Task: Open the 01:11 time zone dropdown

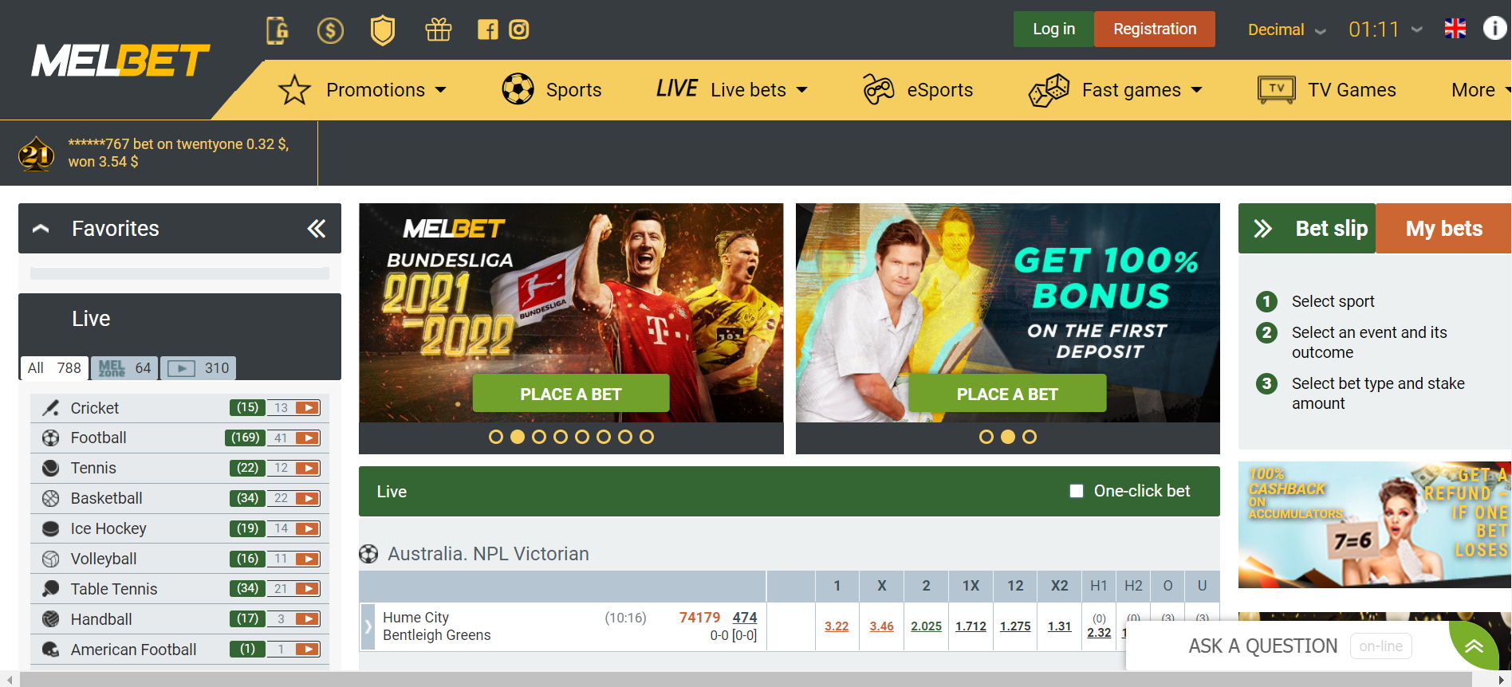Action: (x=1385, y=29)
